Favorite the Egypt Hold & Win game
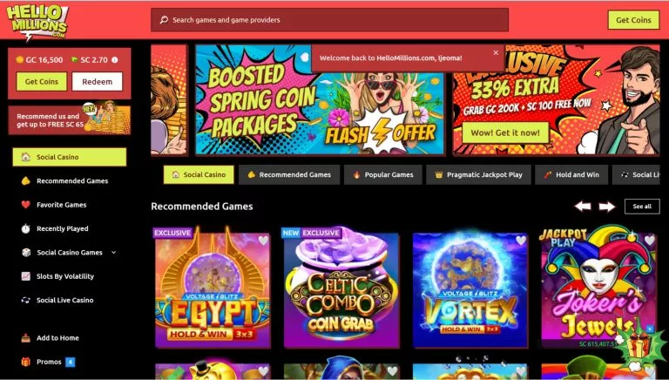This screenshot has width=669, height=380. [263, 241]
